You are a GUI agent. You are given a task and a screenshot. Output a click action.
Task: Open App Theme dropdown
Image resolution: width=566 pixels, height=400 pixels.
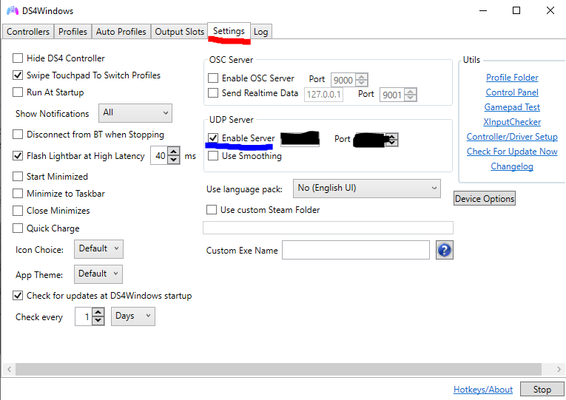[x=98, y=274]
